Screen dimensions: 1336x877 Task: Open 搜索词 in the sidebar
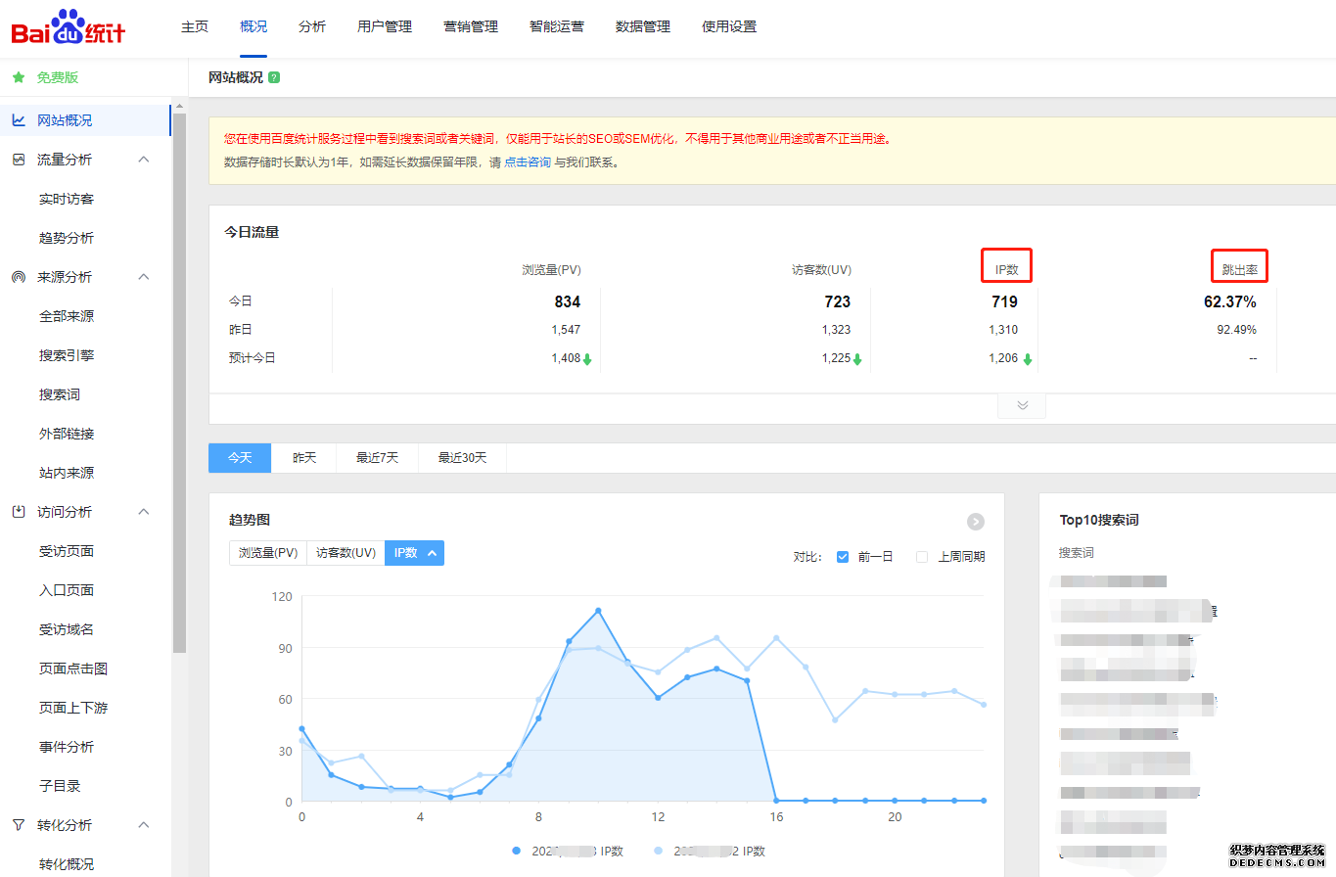[60, 394]
